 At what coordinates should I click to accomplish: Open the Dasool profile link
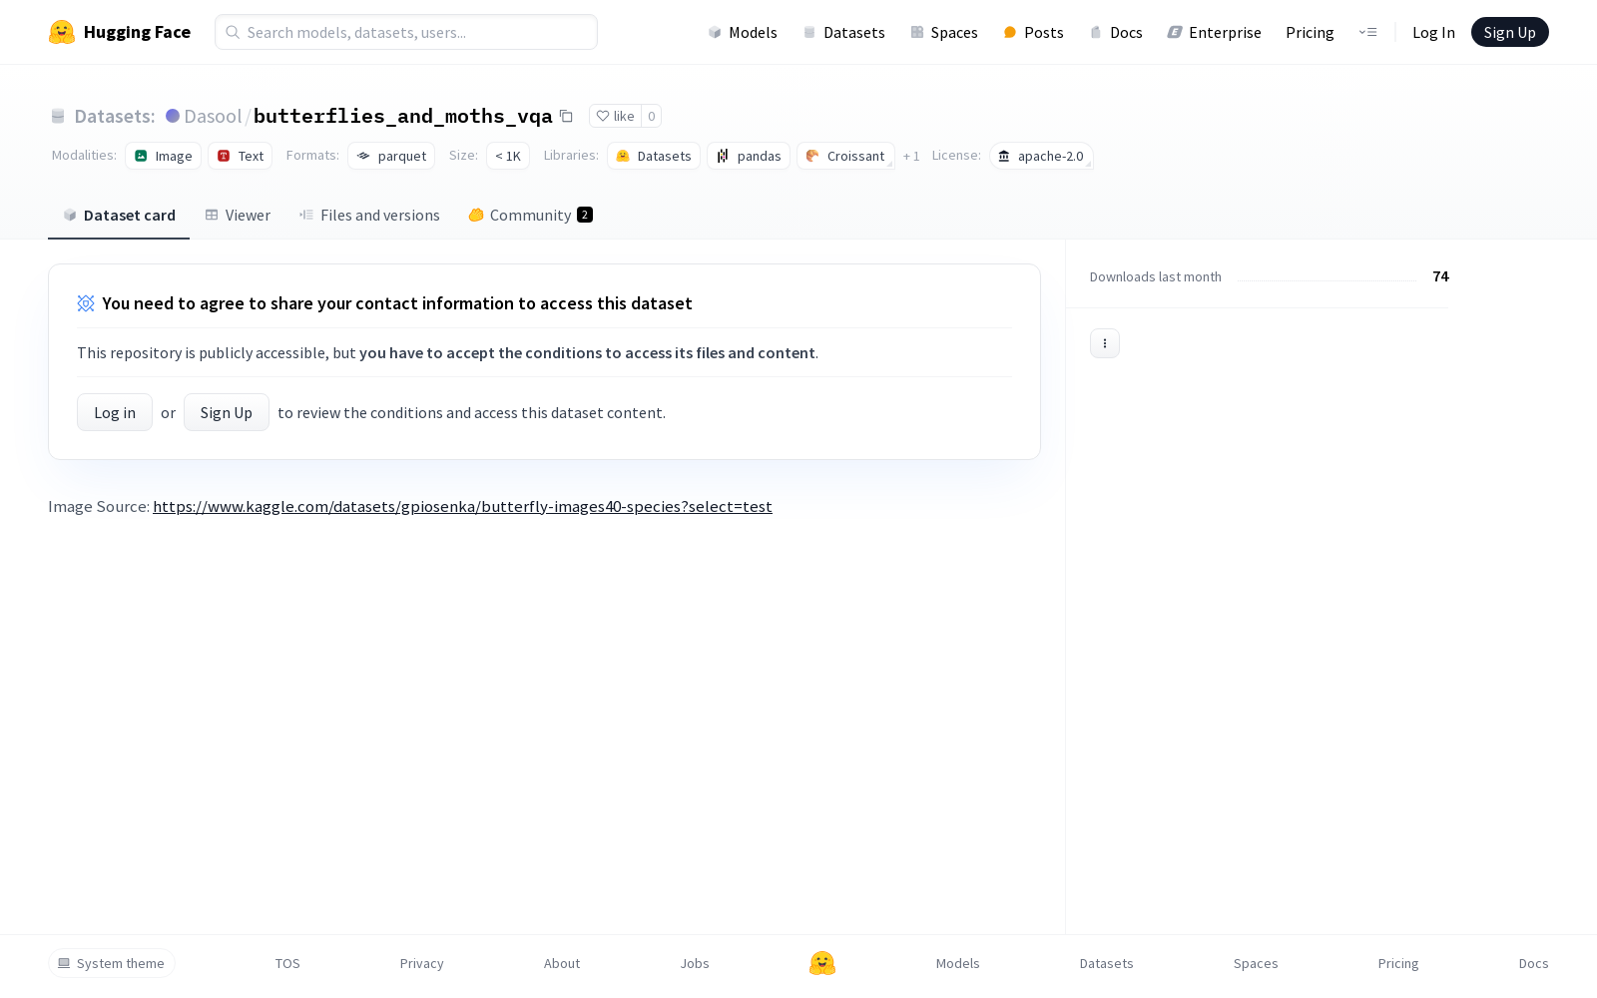click(213, 116)
